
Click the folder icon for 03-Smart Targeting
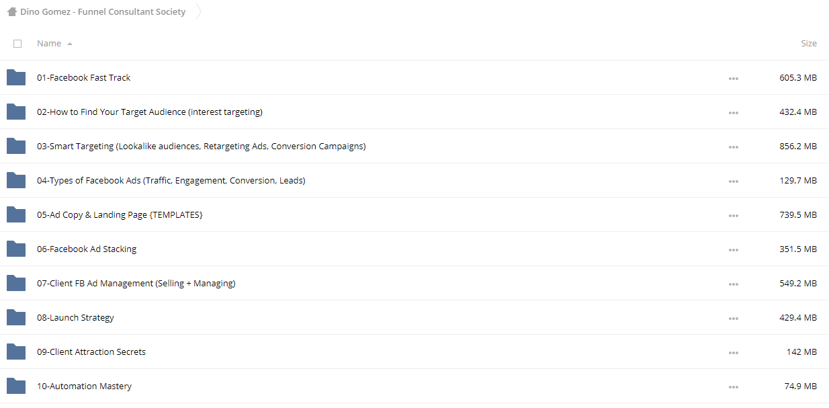pyautogui.click(x=16, y=146)
